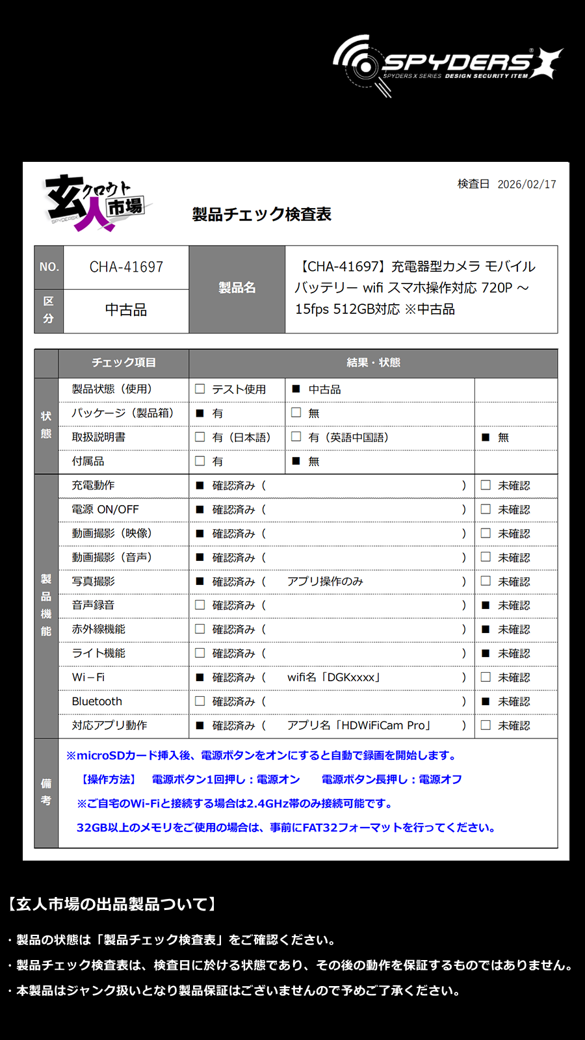
Task: Toggle 確認済み checkbox for 写真撮影
Action: click(x=200, y=582)
